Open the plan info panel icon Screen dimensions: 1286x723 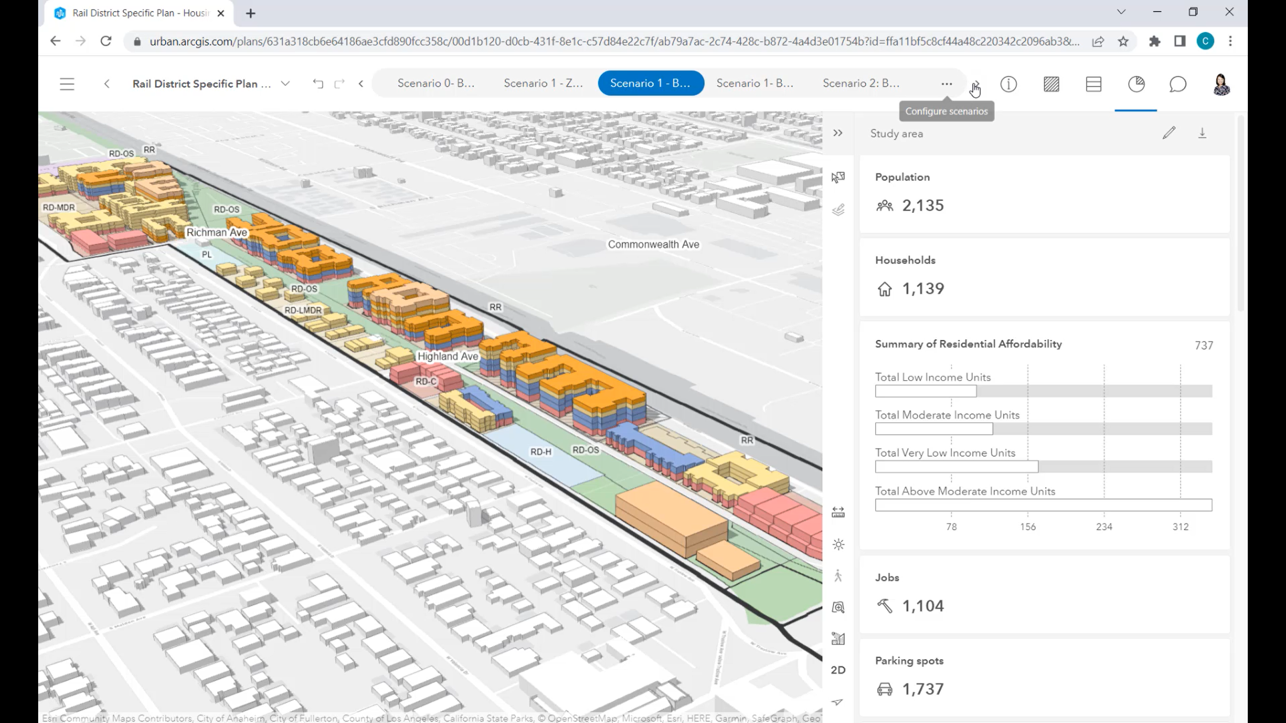pos(1008,84)
